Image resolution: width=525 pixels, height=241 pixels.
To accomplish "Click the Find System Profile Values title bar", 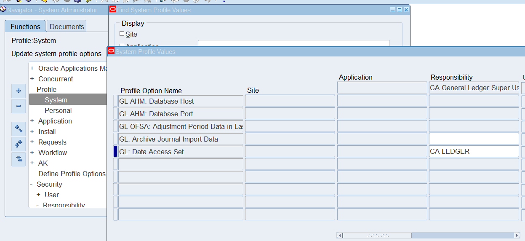I will tap(259, 10).
